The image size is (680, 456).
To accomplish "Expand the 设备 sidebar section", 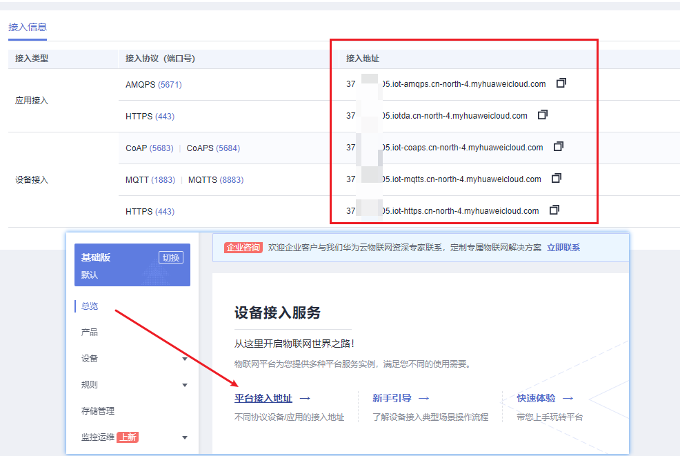I will tap(185, 359).
